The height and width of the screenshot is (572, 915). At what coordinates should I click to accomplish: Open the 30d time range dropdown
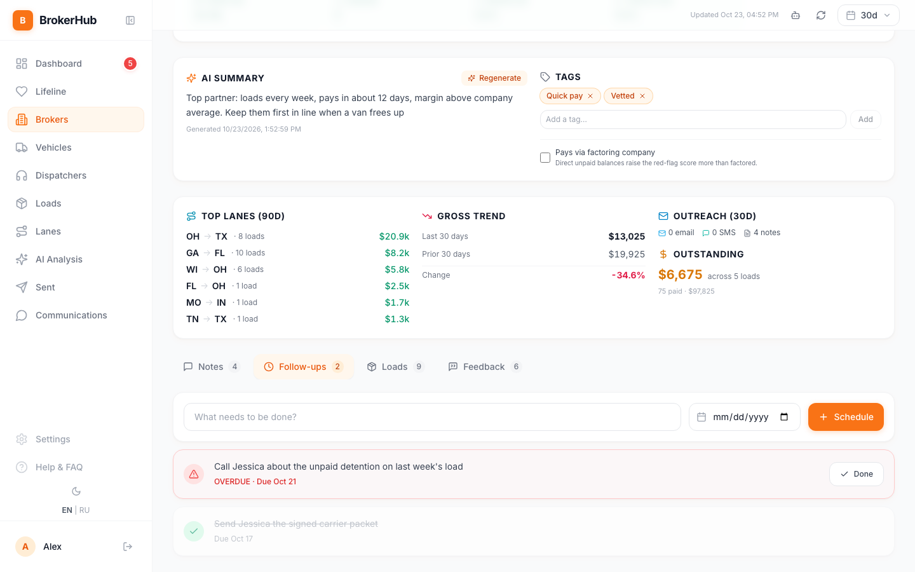pyautogui.click(x=869, y=15)
